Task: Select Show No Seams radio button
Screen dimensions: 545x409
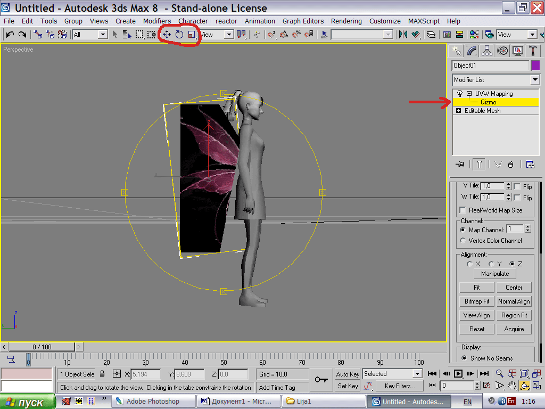Action: click(x=464, y=358)
